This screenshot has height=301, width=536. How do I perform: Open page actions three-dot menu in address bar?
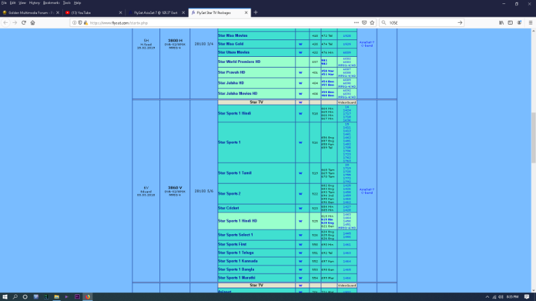[356, 23]
